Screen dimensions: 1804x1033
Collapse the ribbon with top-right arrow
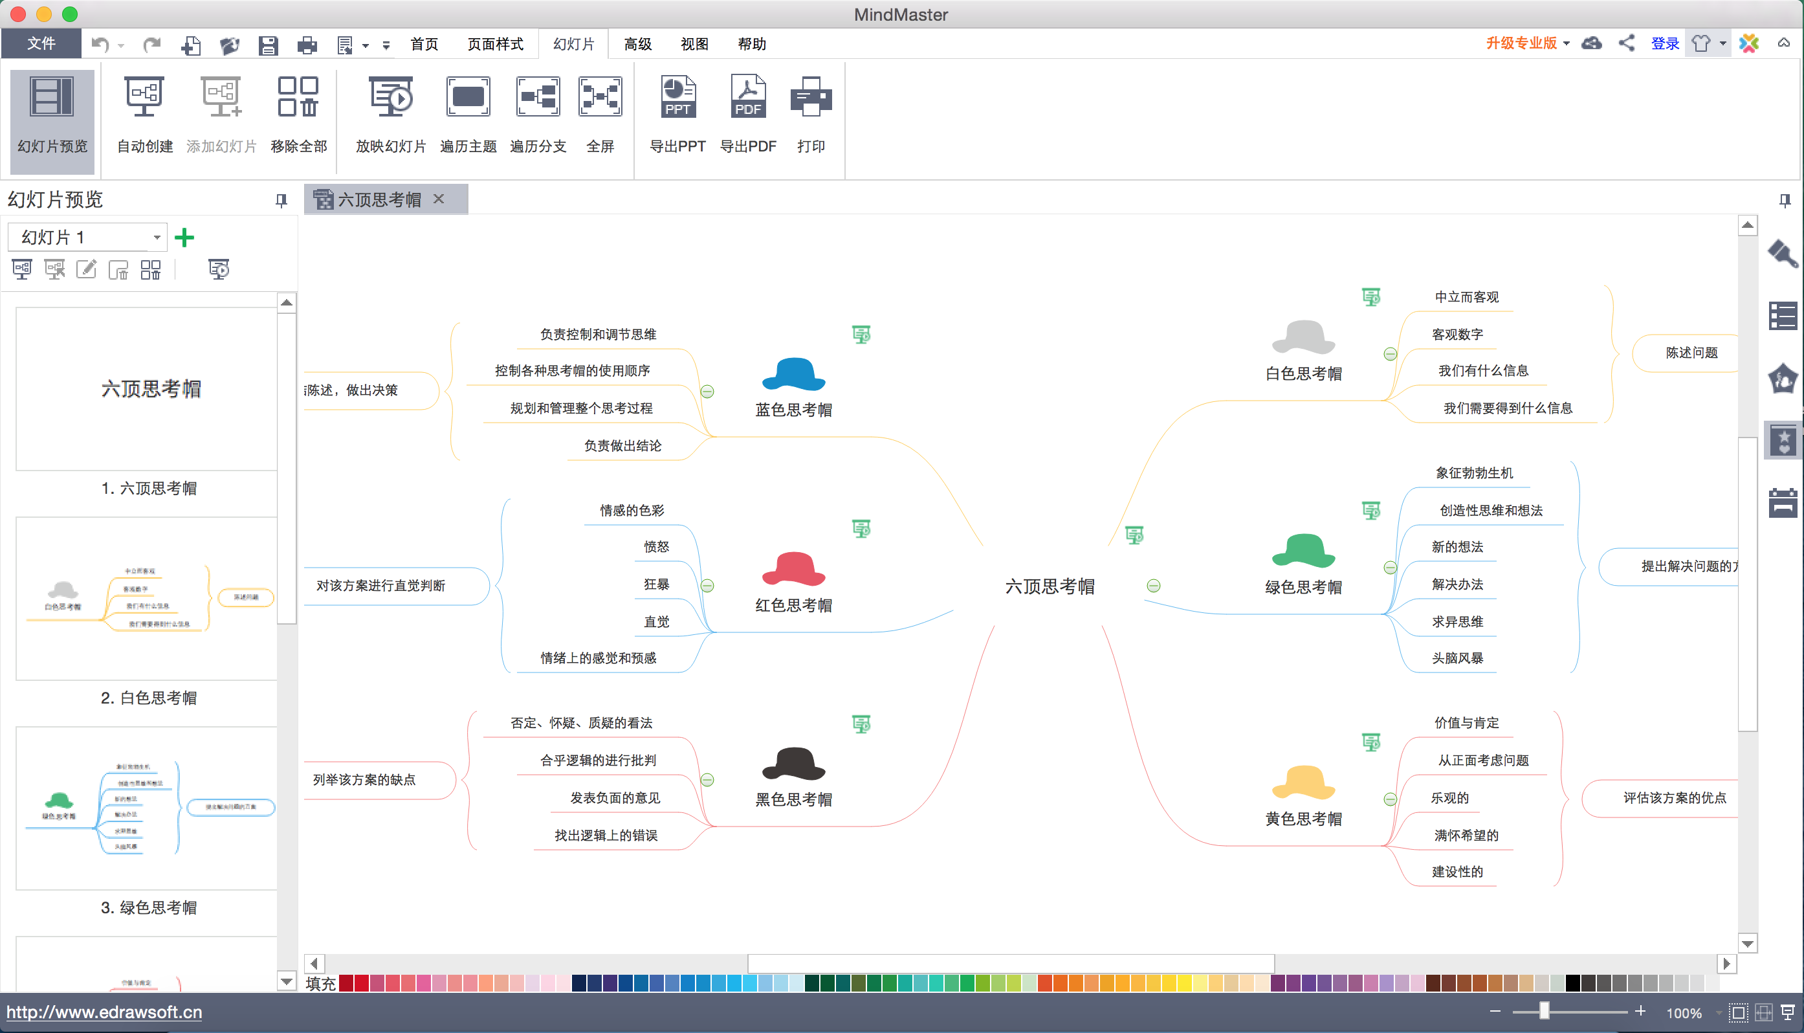pos(1783,43)
